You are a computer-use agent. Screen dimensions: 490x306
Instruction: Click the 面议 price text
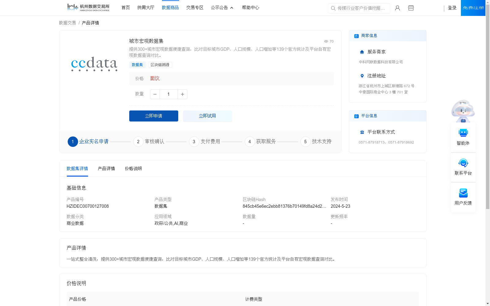pos(155,79)
